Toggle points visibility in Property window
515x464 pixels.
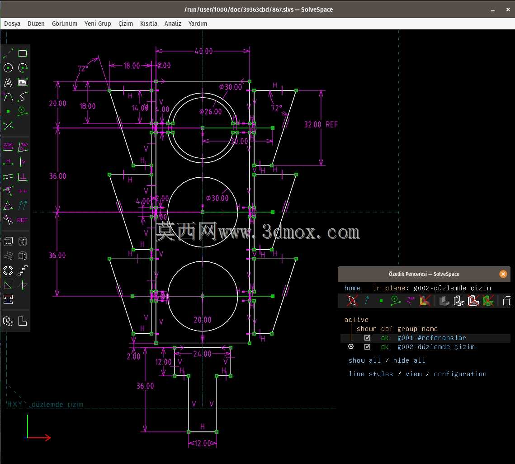(381, 301)
